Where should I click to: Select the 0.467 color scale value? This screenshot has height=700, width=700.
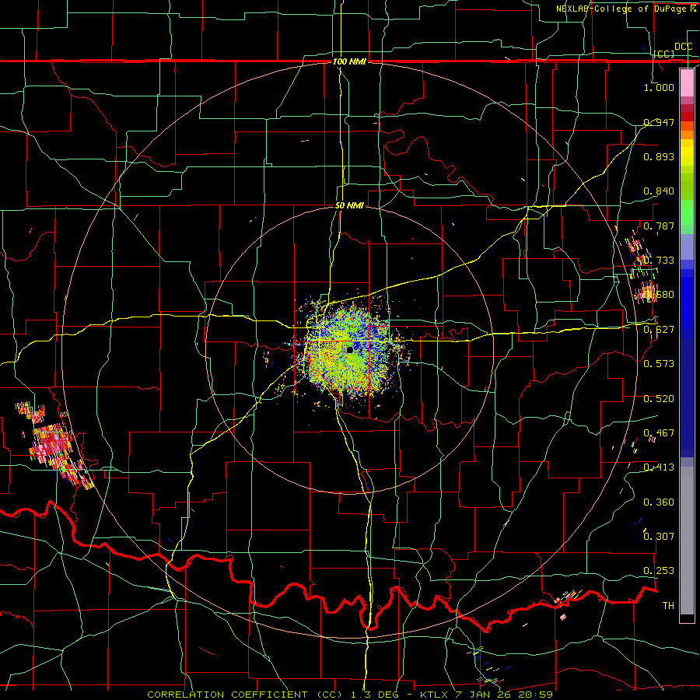659,432
